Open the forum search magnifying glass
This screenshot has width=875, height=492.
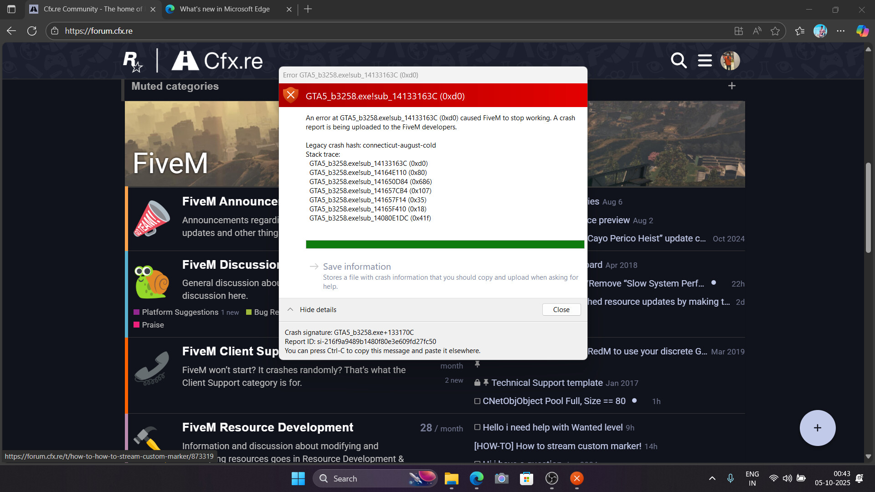click(x=679, y=61)
